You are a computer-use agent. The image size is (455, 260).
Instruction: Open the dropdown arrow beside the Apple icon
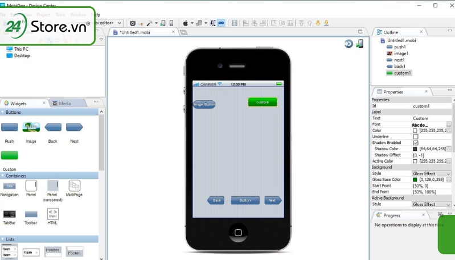pos(192,23)
